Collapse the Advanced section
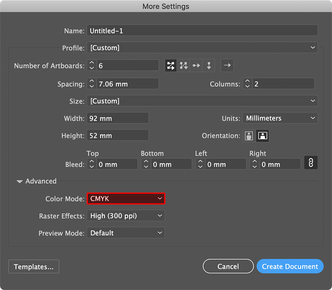The image size is (332, 290). tap(20, 181)
